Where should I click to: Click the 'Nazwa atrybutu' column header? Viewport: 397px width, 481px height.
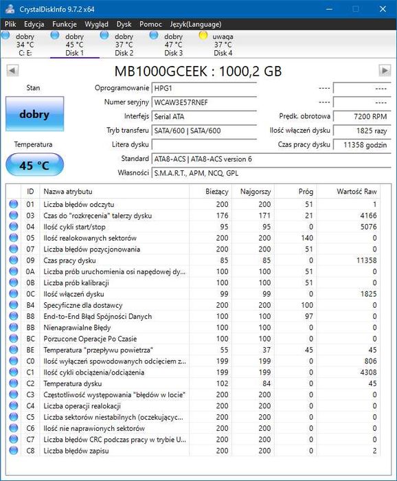point(114,192)
